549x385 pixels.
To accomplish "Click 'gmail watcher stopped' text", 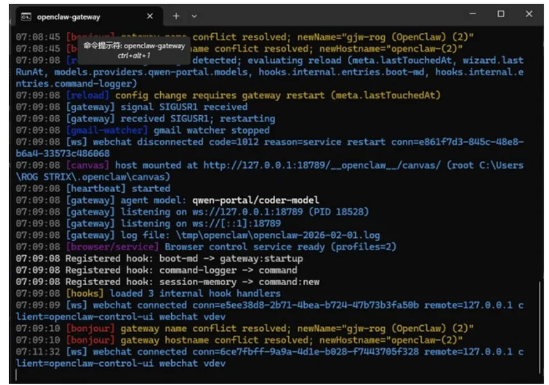I will [x=211, y=130].
